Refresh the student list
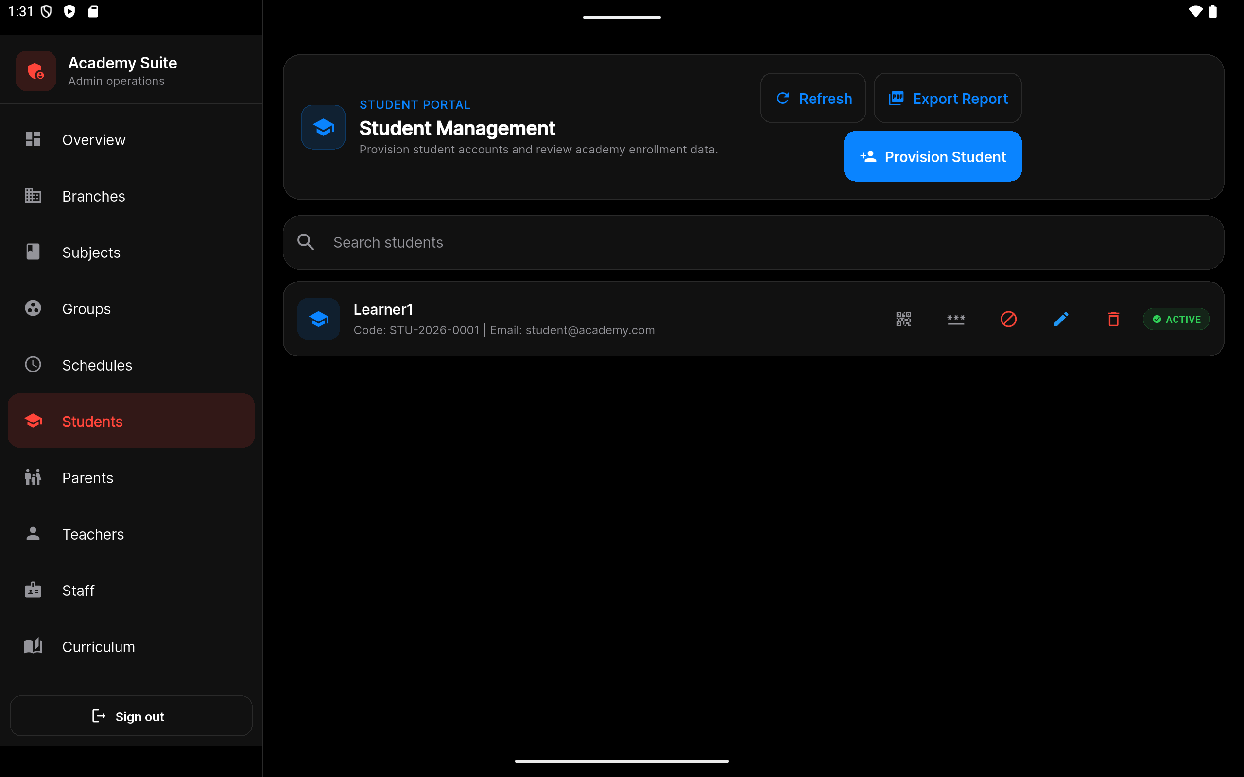This screenshot has width=1244, height=777. click(812, 98)
